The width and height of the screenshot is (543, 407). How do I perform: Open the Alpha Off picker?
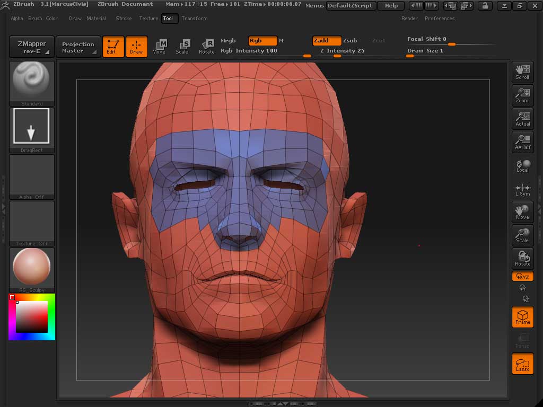[31, 177]
